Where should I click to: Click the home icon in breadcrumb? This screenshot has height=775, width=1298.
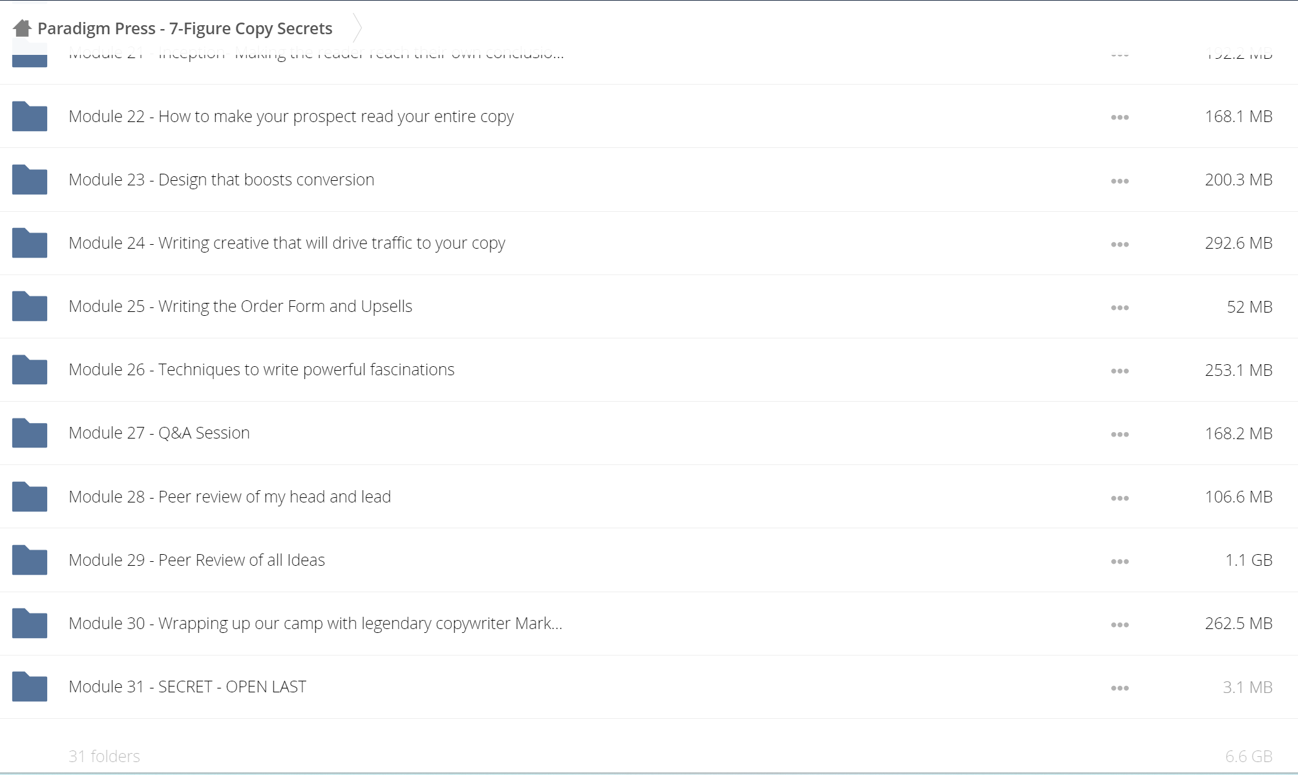click(22, 28)
